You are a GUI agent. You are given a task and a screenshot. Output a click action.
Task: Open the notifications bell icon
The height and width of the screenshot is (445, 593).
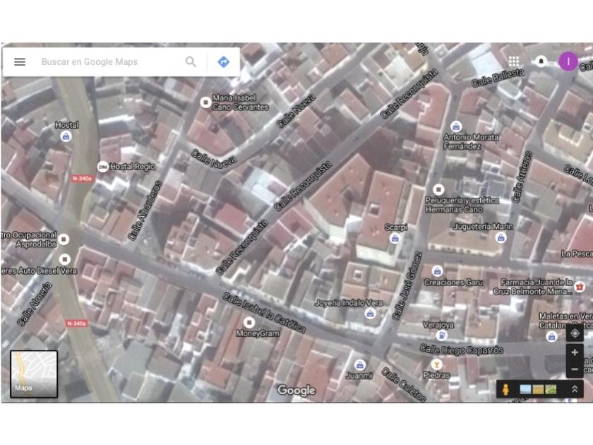(x=541, y=61)
